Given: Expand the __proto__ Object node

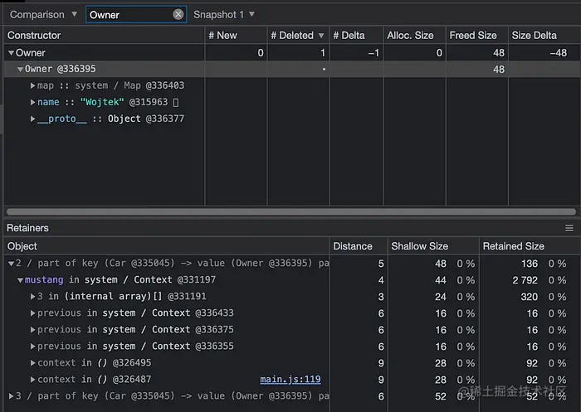Looking at the screenshot, I should click(33, 119).
